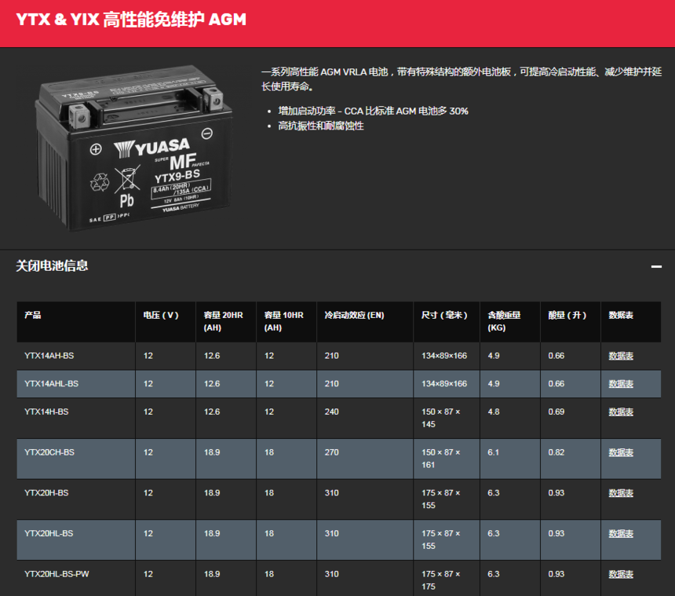Open 数据表 link for YTX20CH-BS

pos(621,452)
